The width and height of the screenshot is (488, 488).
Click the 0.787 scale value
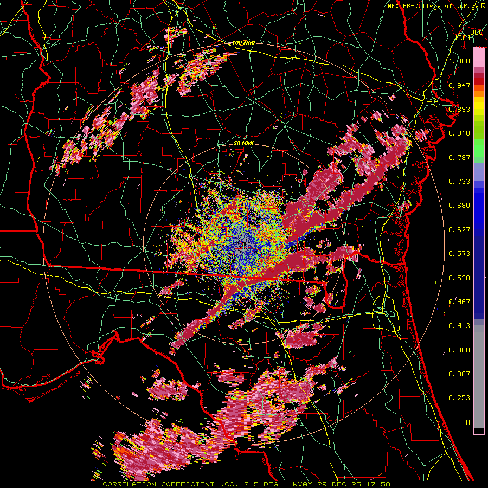click(459, 157)
